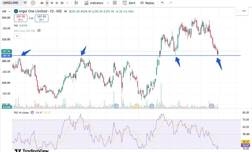
Task: Click the RSI value 34.67 in the legend
Action: [x=39, y=112]
